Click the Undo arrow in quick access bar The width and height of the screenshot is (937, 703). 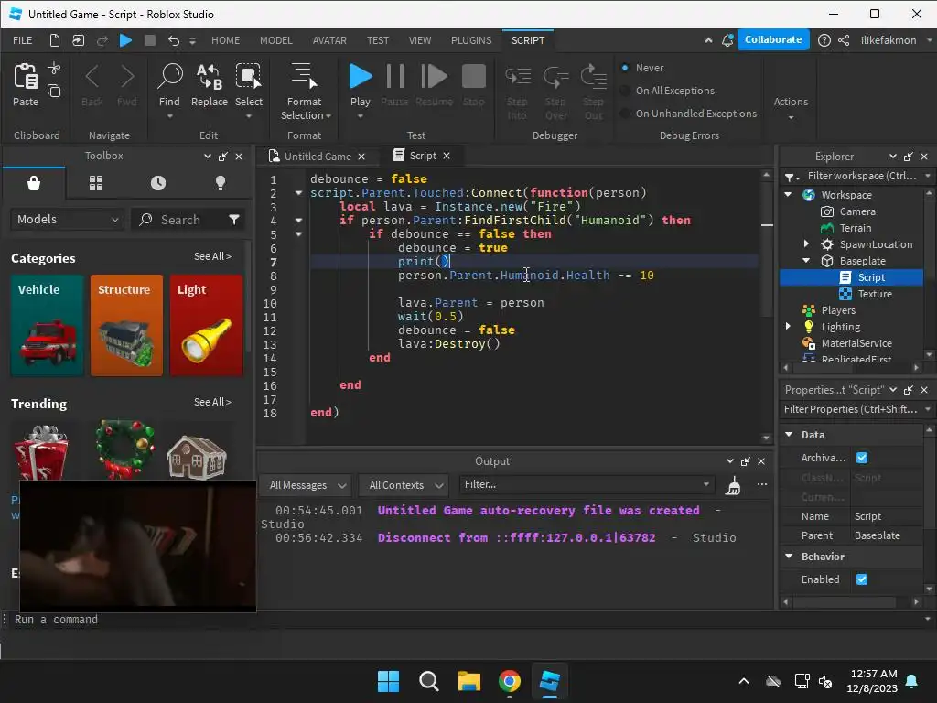173,40
